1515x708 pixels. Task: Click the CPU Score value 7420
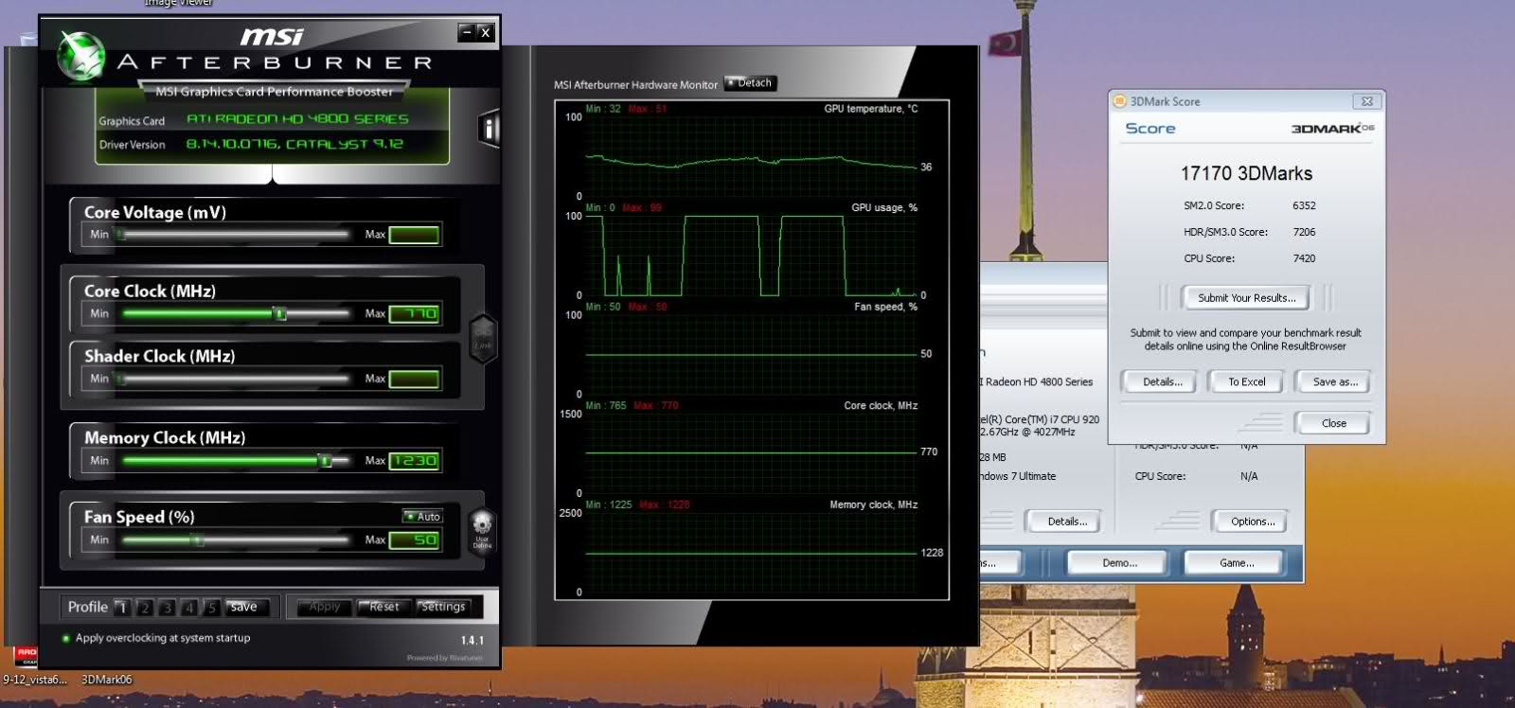pos(1304,258)
